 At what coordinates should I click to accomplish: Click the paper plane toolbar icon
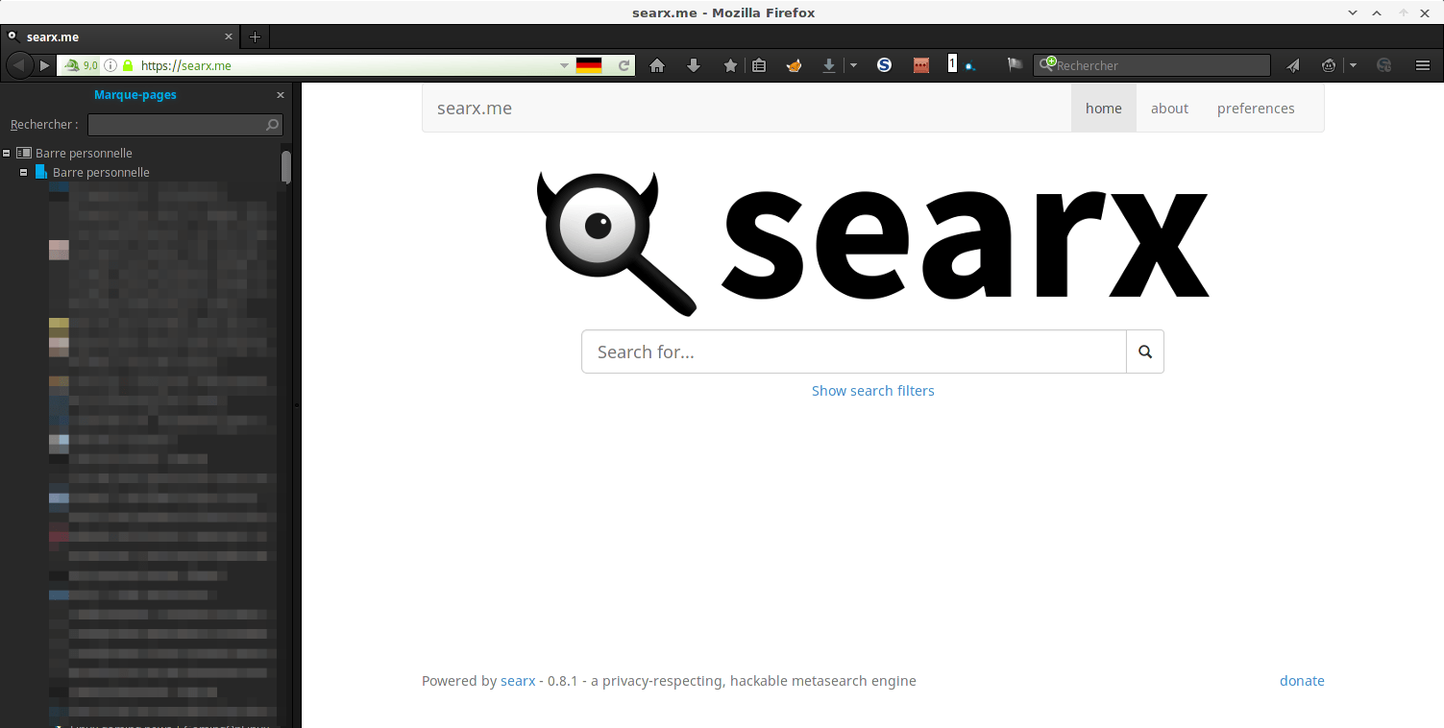(1293, 65)
